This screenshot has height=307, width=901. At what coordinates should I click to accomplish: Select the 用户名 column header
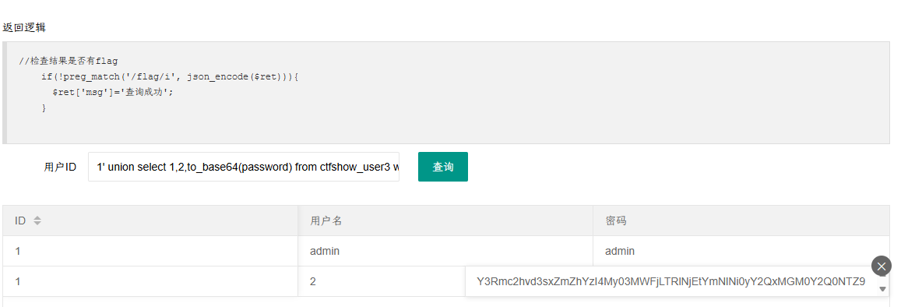pyautogui.click(x=445, y=221)
